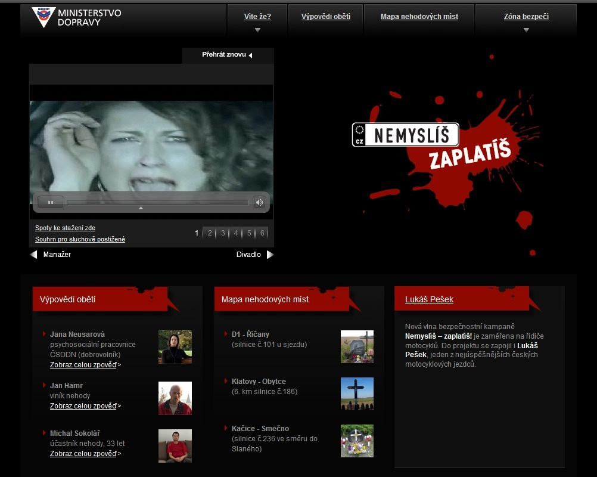Open the Lukáš Pešek header link
Image resolution: width=597 pixels, height=477 pixels.
pos(429,299)
